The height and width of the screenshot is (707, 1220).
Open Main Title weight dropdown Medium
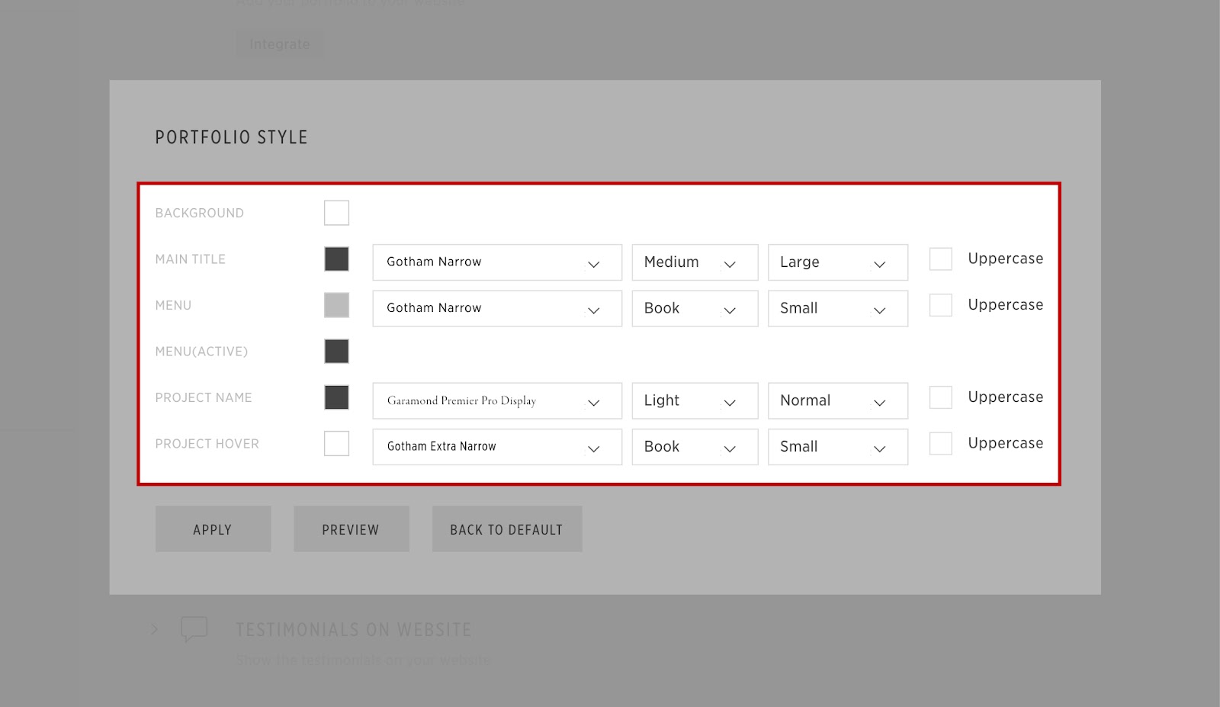(695, 262)
